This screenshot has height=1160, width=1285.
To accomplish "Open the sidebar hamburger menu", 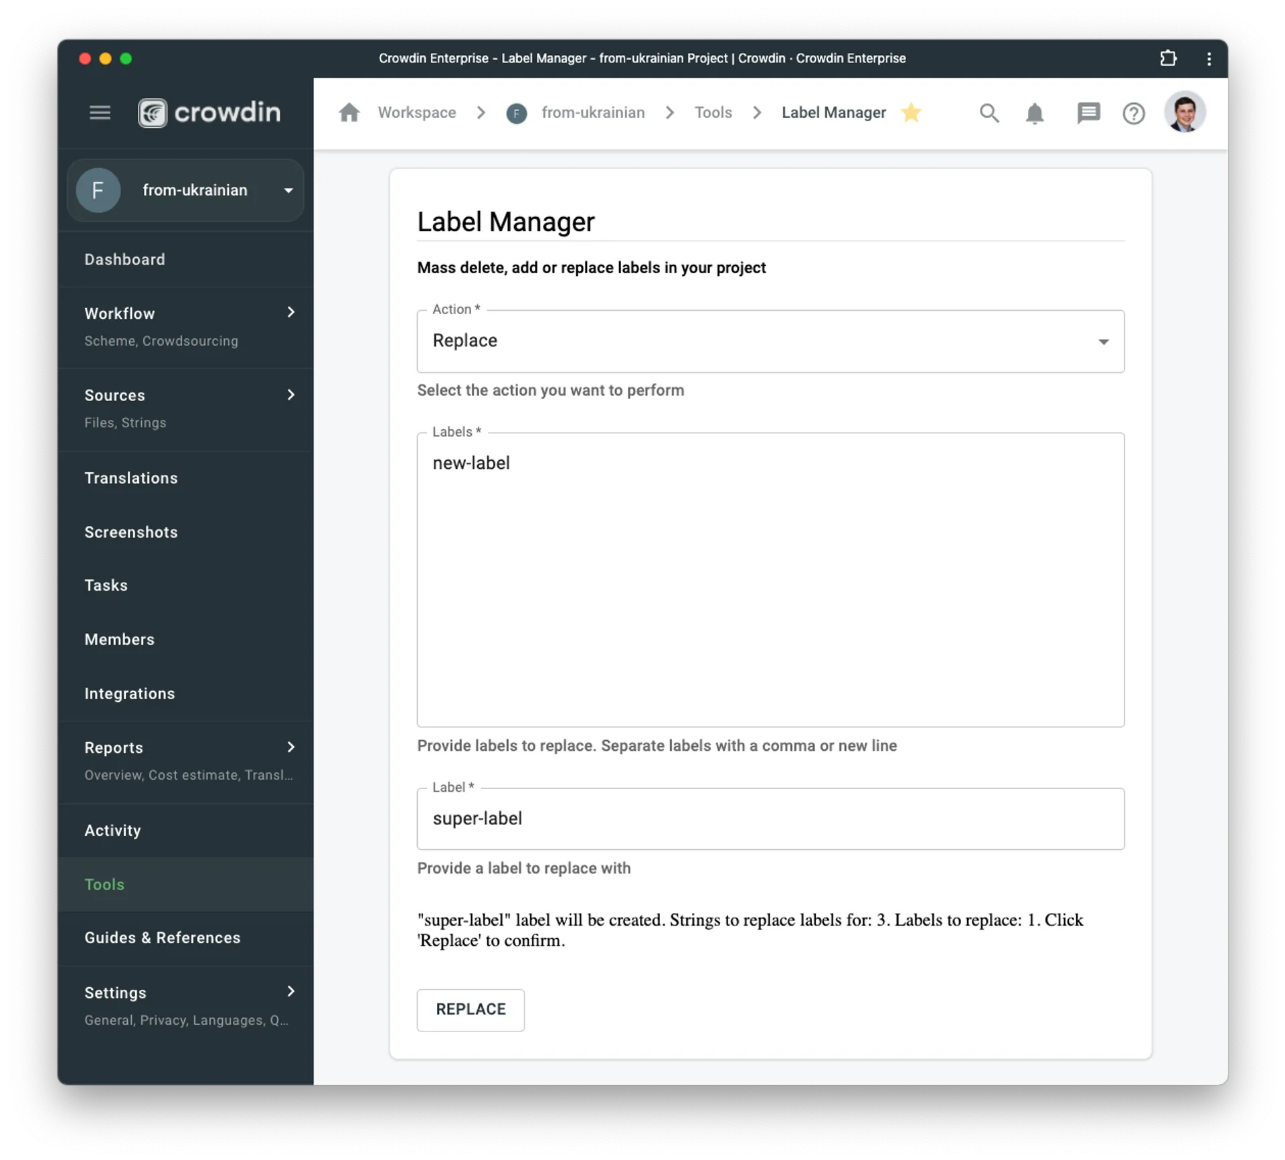I will tap(99, 112).
